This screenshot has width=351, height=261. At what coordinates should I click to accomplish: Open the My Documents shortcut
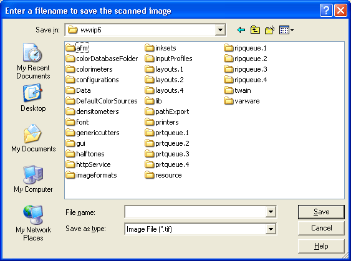[33, 138]
